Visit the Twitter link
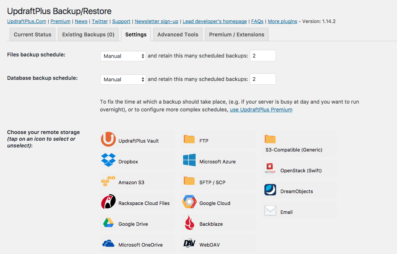 [x=100, y=22]
